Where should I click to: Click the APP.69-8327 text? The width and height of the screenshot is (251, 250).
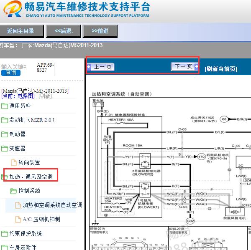coord(45,68)
